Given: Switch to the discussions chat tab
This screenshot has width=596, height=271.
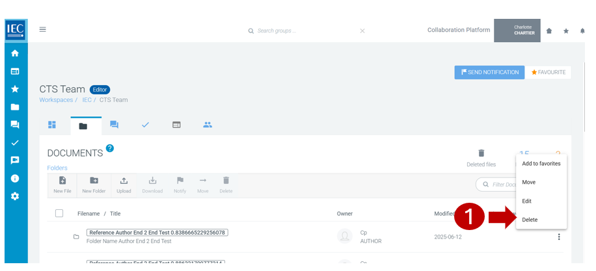Looking at the screenshot, I should [x=114, y=125].
